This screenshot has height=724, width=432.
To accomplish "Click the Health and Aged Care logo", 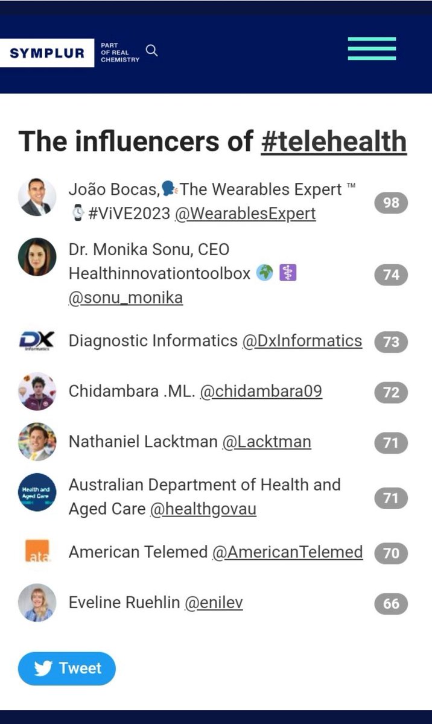I will [x=37, y=492].
